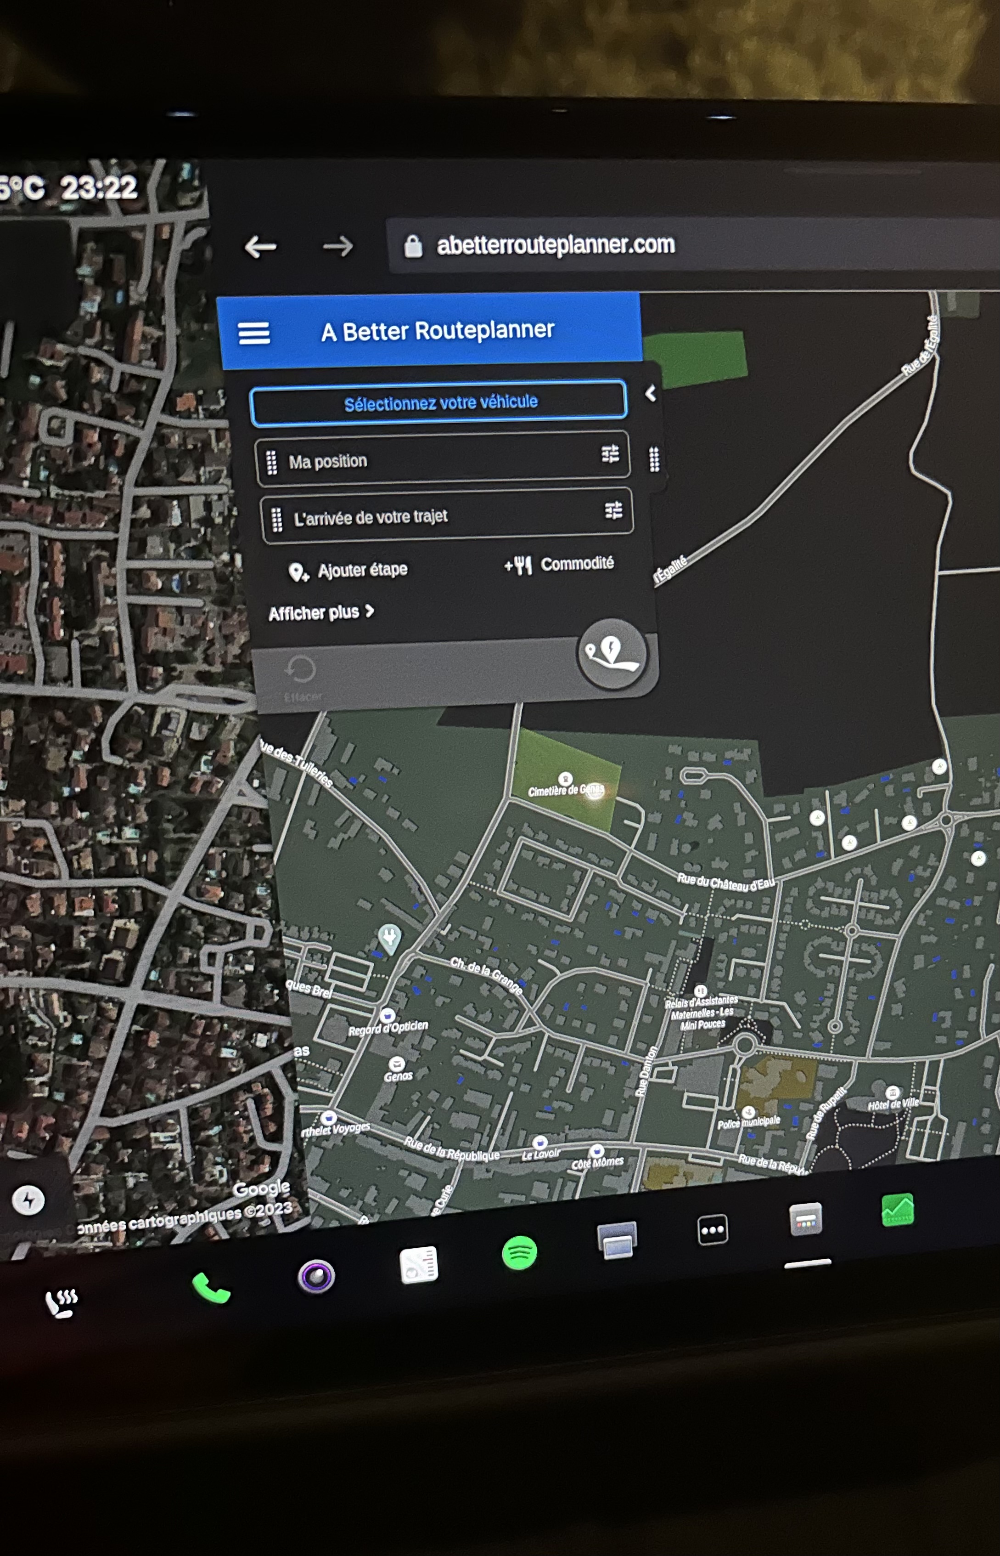Screen dimensions: 1000x1556
Task: Click the browser back arrow
Action: [x=260, y=247]
